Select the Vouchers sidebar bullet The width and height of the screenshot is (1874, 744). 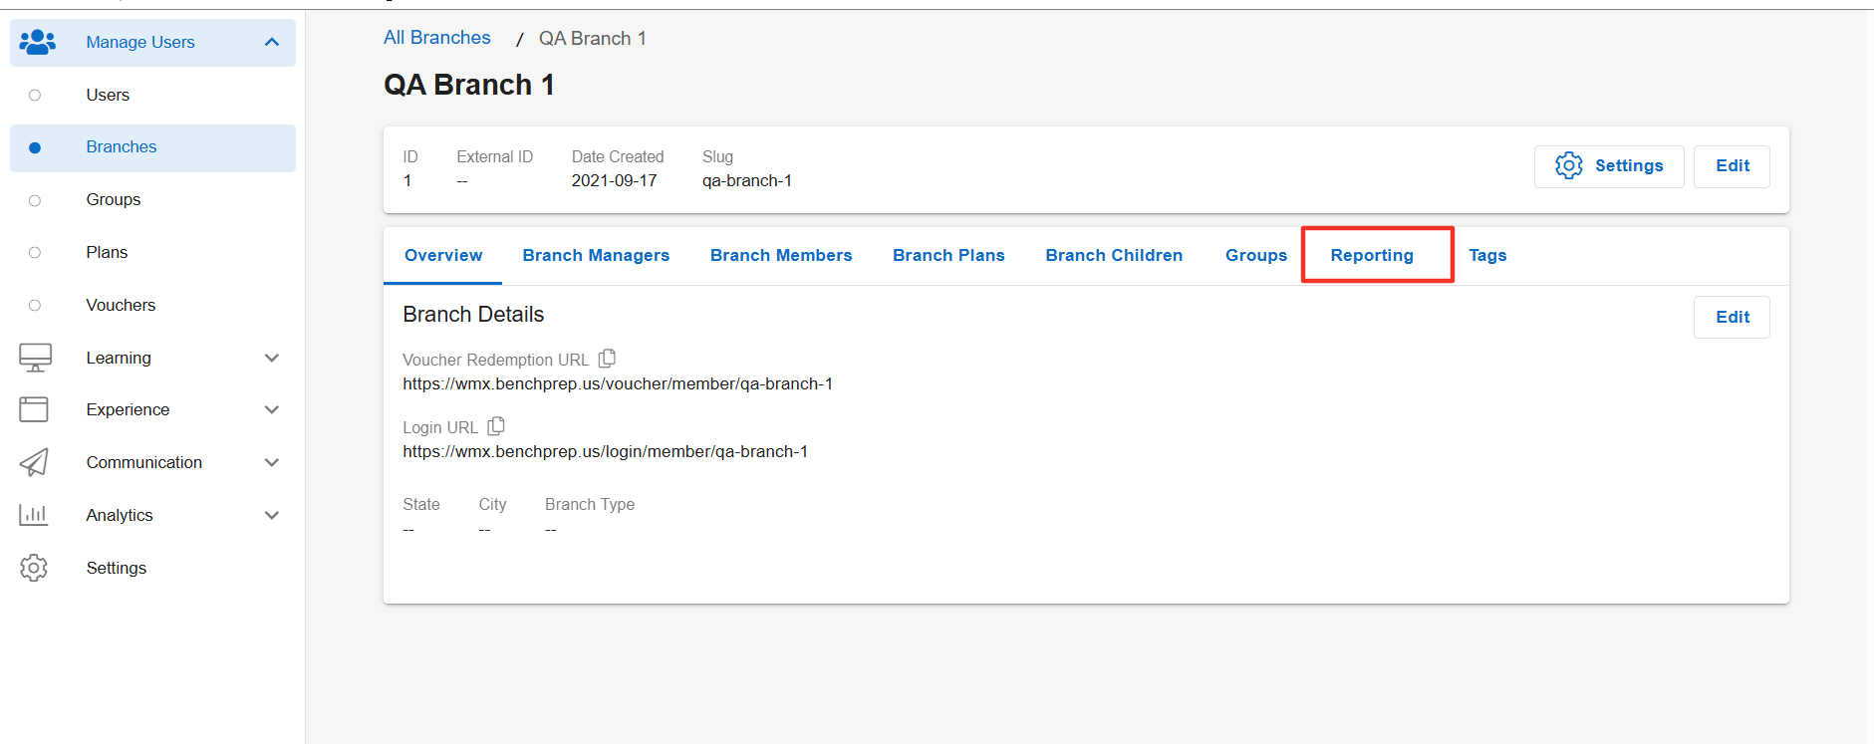pos(35,306)
